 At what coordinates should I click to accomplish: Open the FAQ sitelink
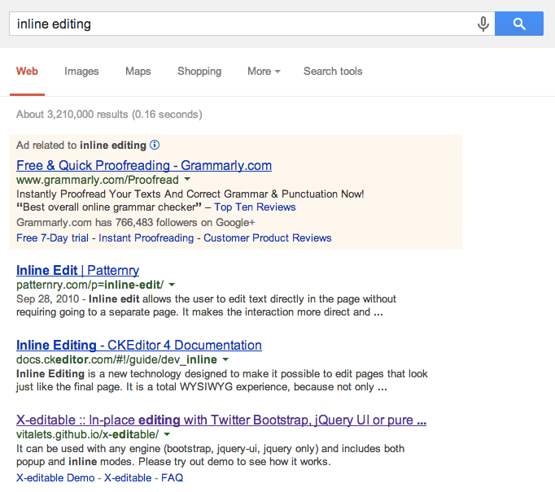click(x=172, y=478)
